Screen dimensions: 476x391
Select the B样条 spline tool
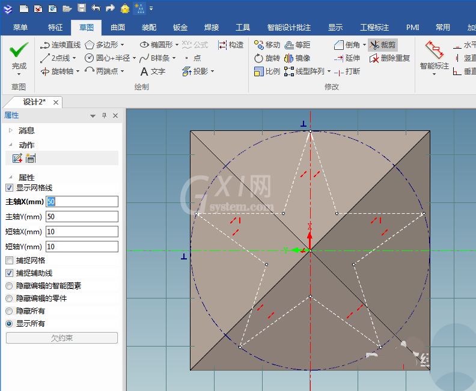click(155, 58)
